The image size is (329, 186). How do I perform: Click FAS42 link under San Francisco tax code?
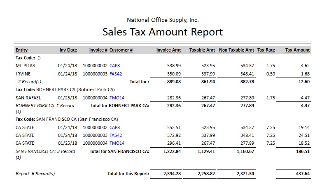(x=115, y=135)
